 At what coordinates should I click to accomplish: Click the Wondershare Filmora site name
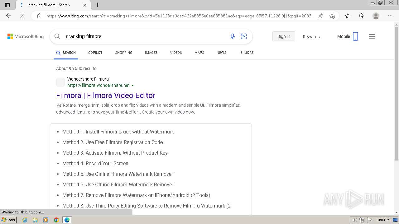(88, 79)
